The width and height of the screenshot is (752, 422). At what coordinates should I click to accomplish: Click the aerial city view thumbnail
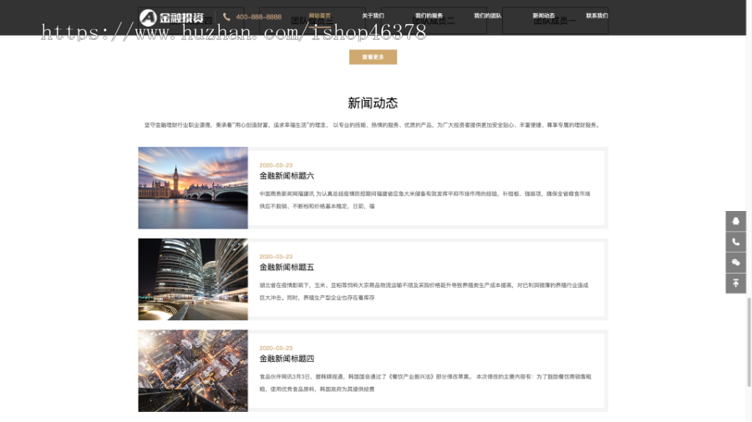click(193, 370)
